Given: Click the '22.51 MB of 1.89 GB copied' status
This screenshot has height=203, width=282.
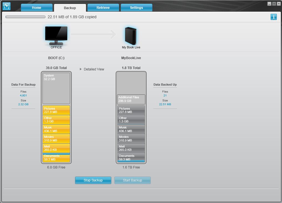Looking at the screenshot, I should 72,17.
